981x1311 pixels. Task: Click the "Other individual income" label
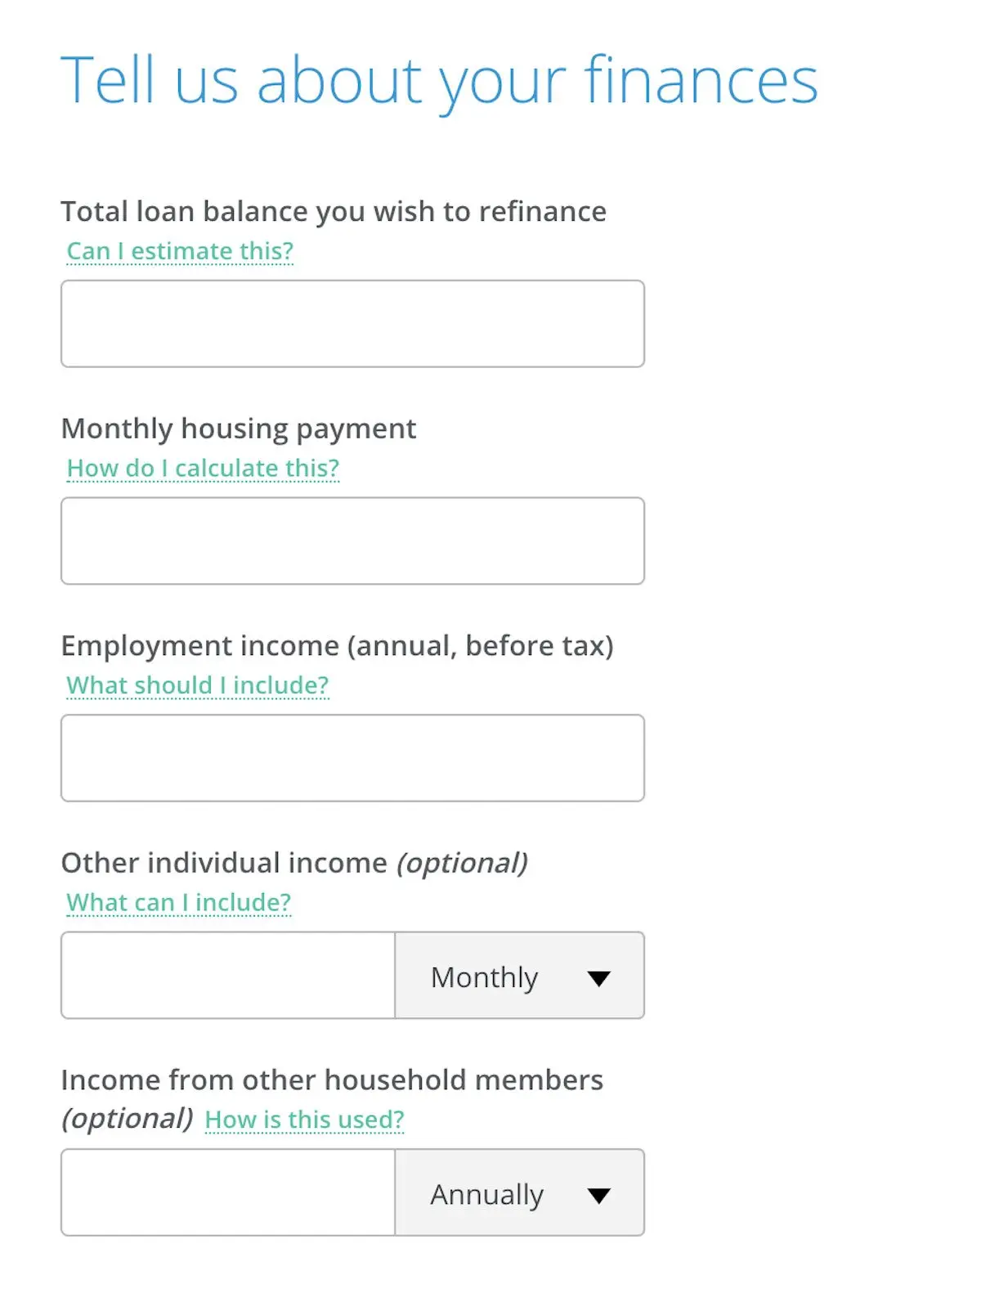pos(224,863)
